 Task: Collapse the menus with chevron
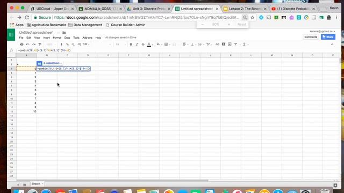(x=332, y=44)
